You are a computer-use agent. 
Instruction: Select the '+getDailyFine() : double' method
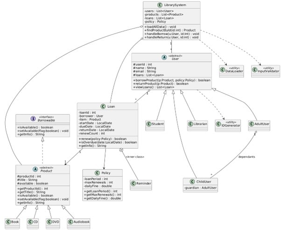[x=102, y=198]
